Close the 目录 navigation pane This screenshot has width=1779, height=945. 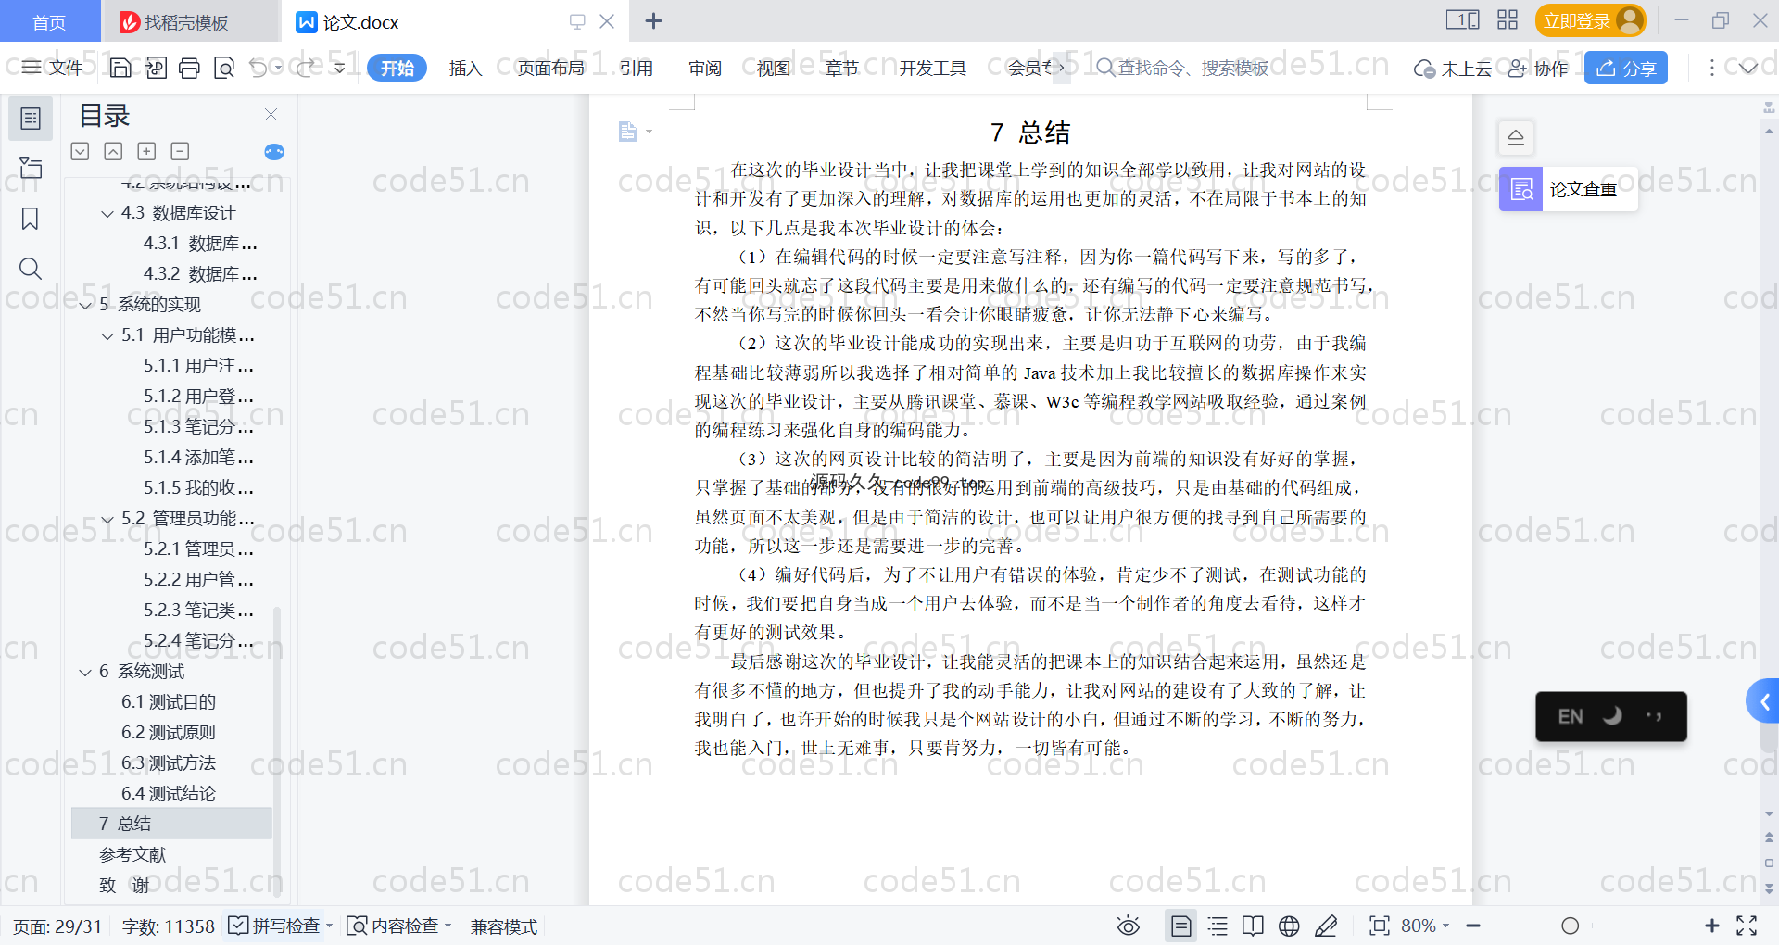click(271, 114)
